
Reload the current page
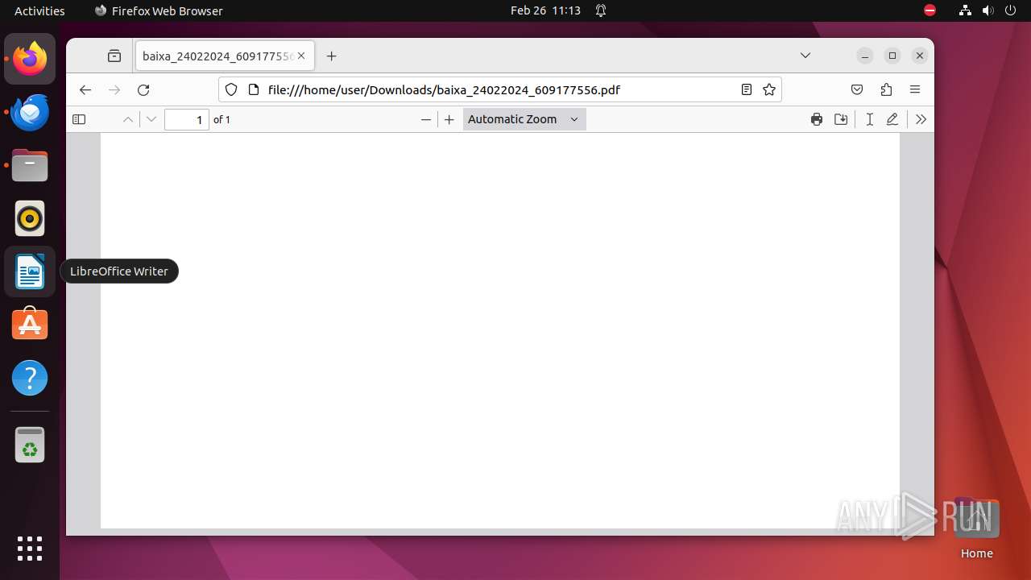click(x=143, y=89)
